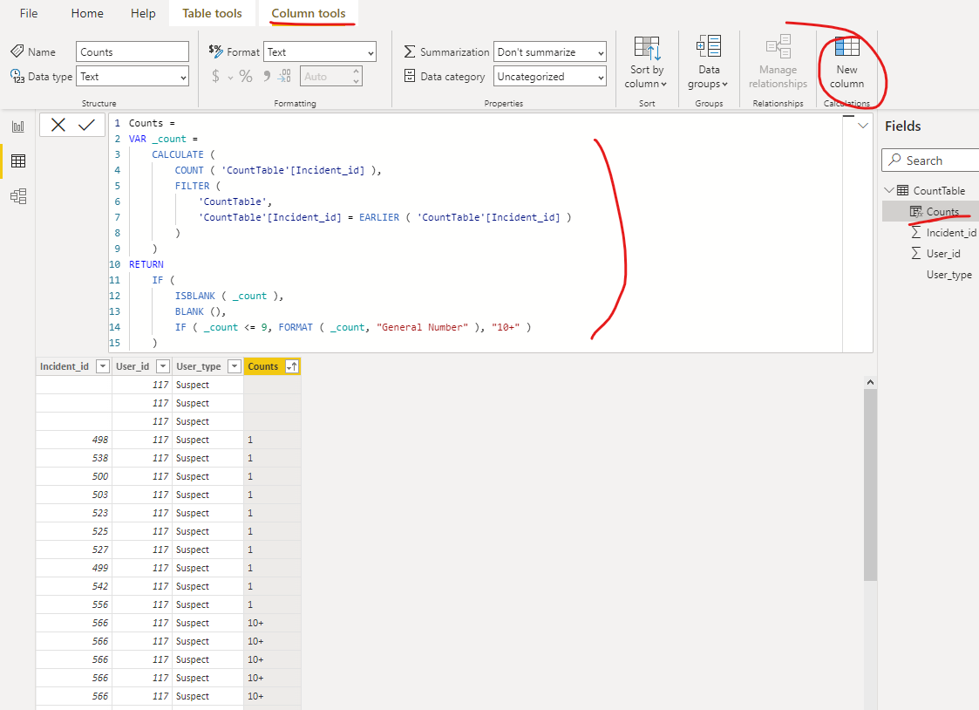Select the User_id field in Fields
The width and height of the screenshot is (979, 710).
[x=943, y=253]
